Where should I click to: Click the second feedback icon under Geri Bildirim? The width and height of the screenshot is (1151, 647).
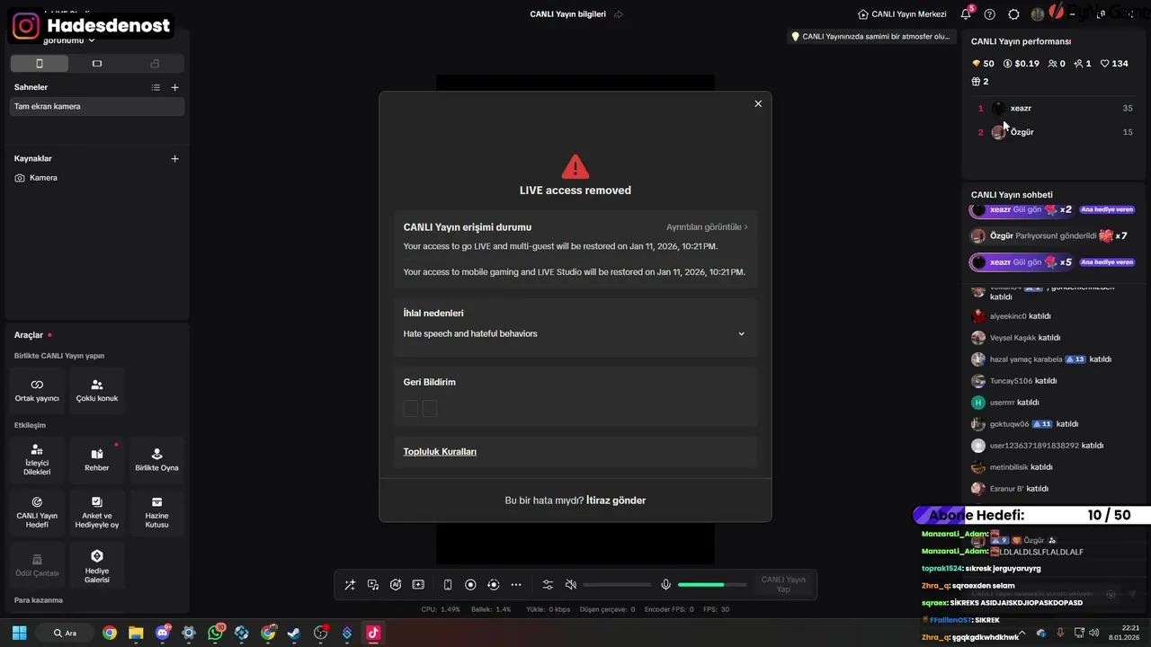tap(430, 409)
